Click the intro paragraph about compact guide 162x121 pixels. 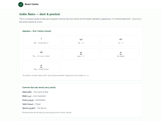click(x=80, y=20)
